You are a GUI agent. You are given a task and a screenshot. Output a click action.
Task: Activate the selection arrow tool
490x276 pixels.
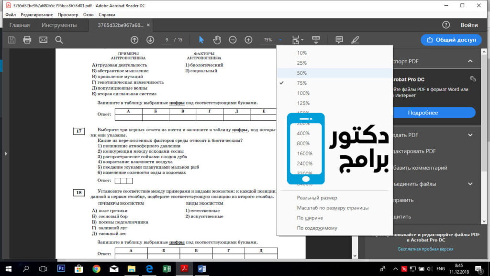click(201, 40)
